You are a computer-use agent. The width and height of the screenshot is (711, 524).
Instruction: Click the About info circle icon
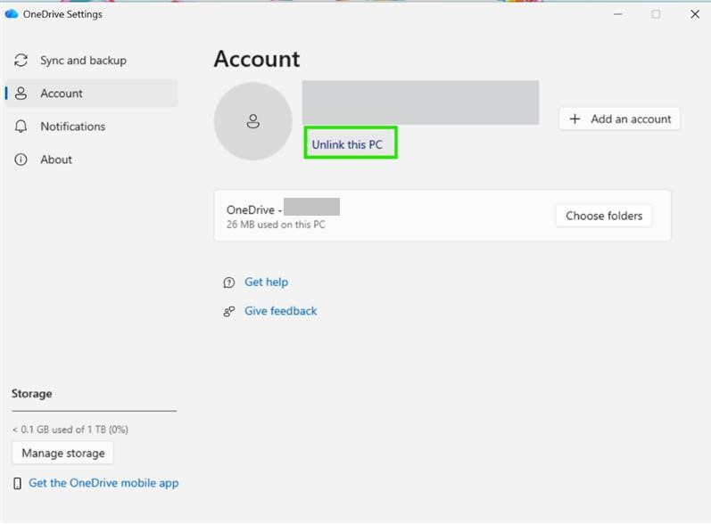click(21, 160)
